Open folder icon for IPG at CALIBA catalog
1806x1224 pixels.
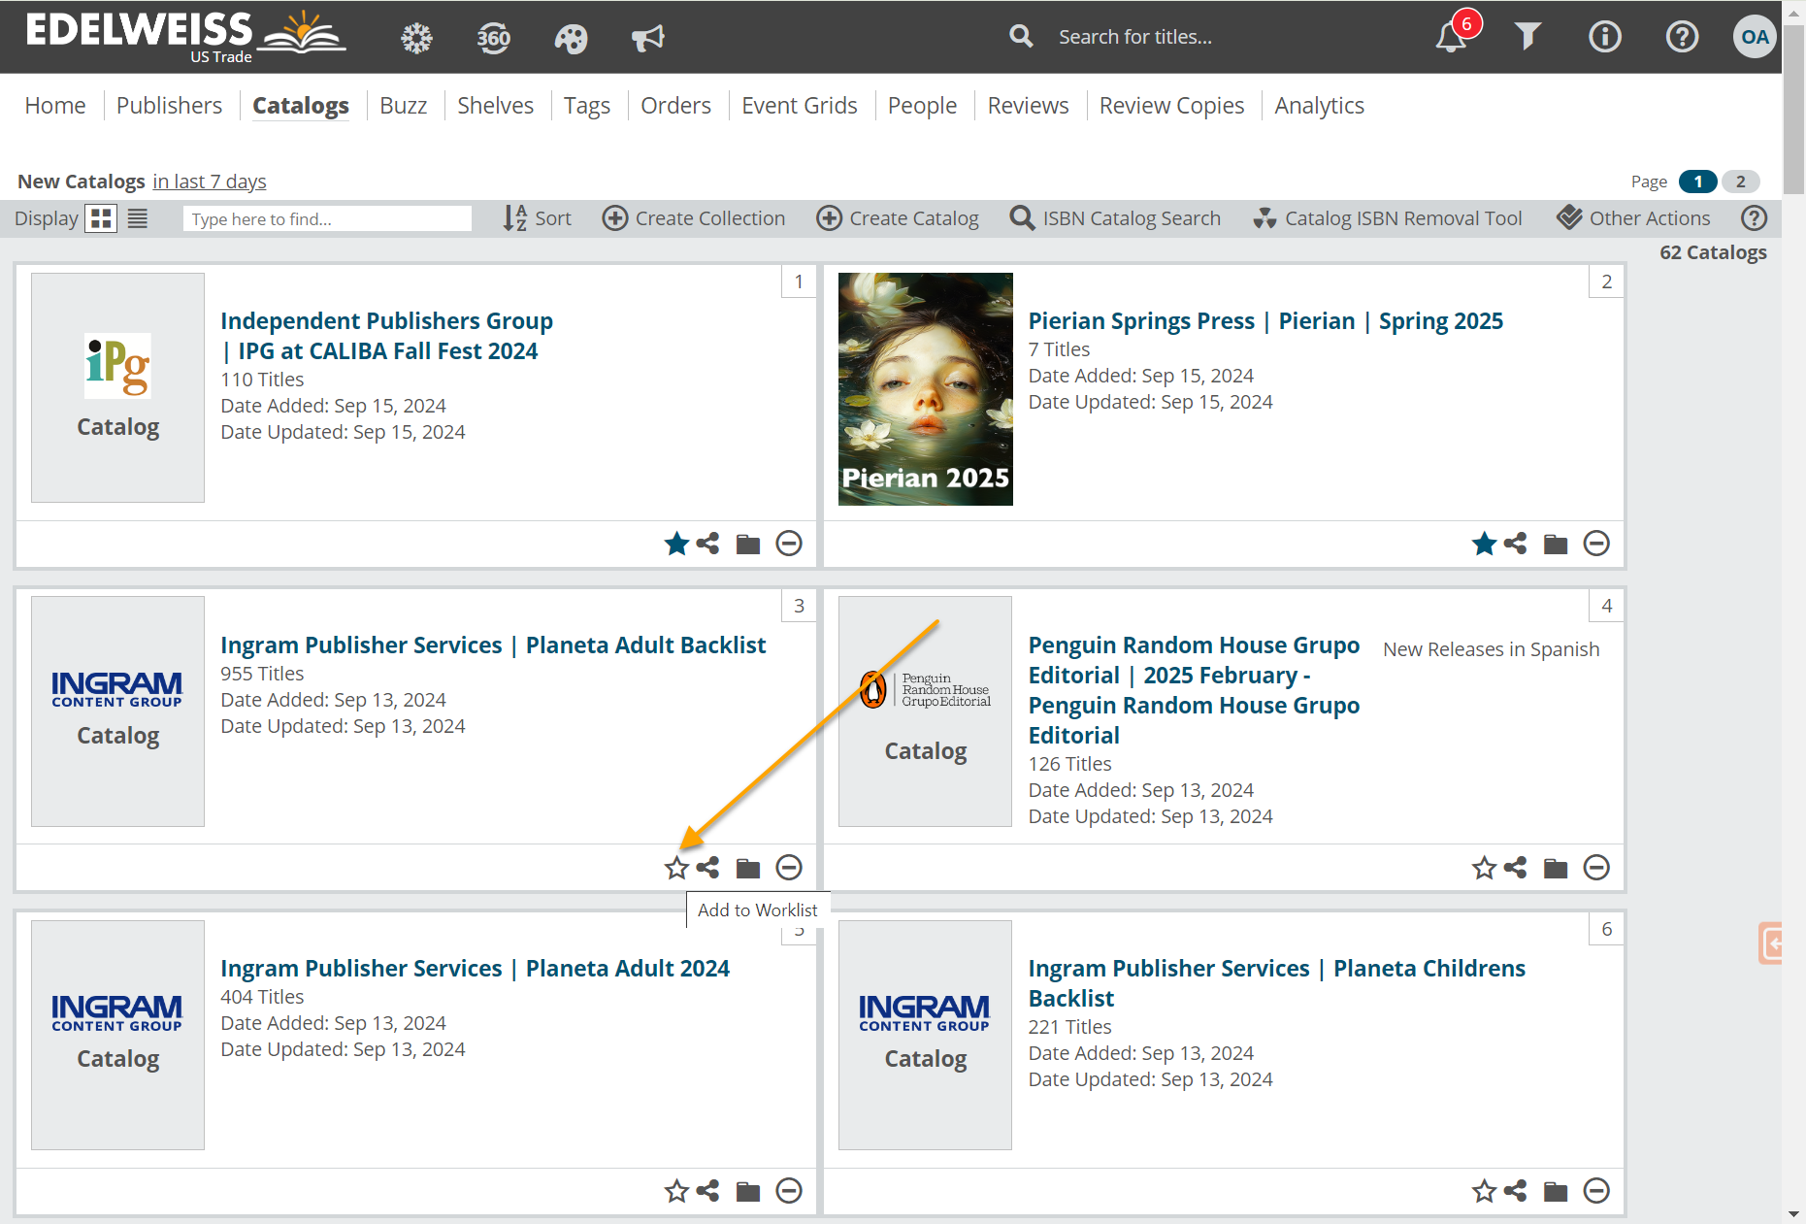[x=748, y=544]
